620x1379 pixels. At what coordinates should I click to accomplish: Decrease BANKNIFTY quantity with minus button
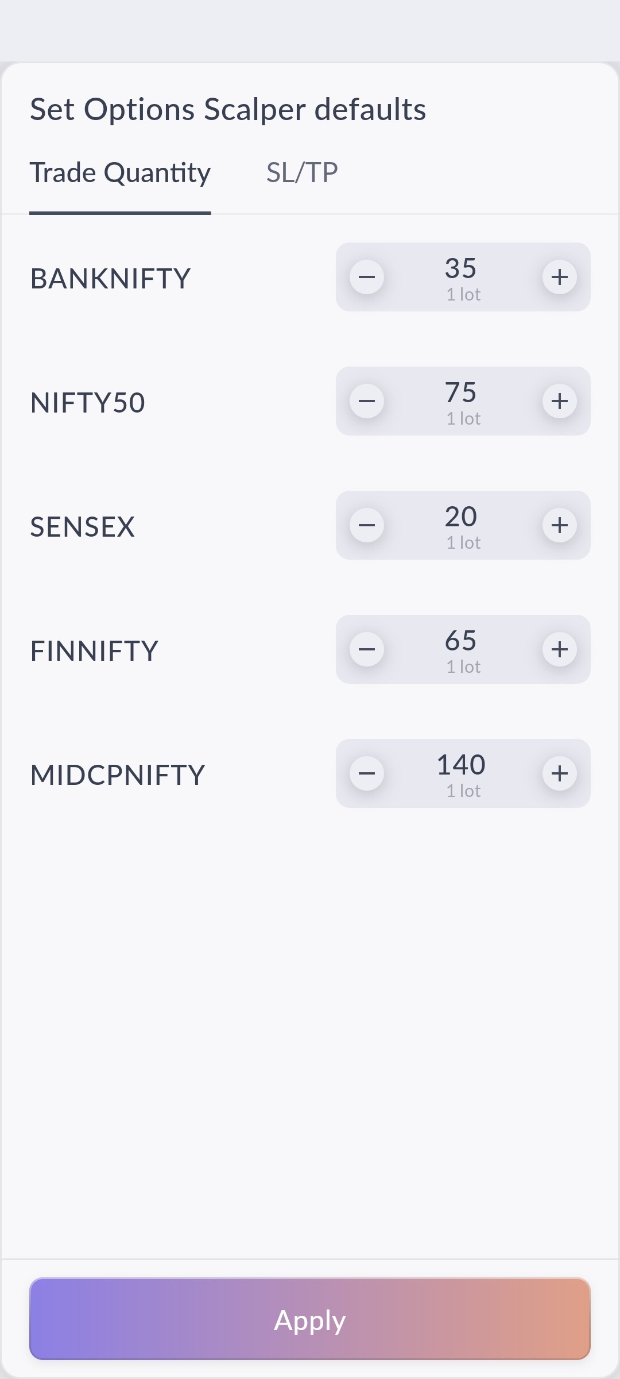coord(367,277)
